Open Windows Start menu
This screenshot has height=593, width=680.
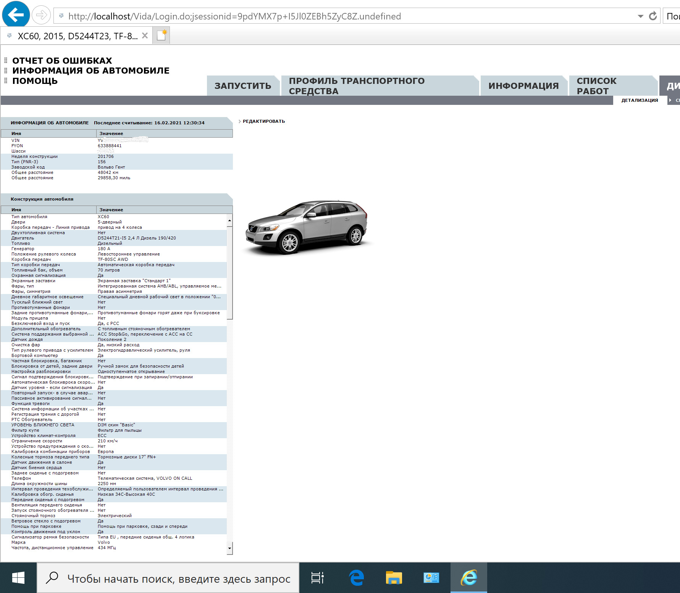click(18, 578)
